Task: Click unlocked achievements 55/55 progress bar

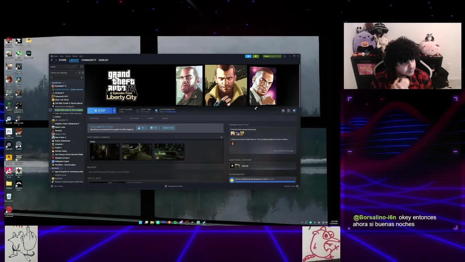Action: (x=265, y=181)
